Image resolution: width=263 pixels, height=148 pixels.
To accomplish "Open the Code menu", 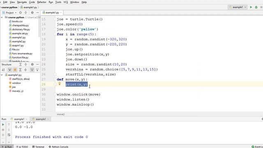I will point(32,2).
